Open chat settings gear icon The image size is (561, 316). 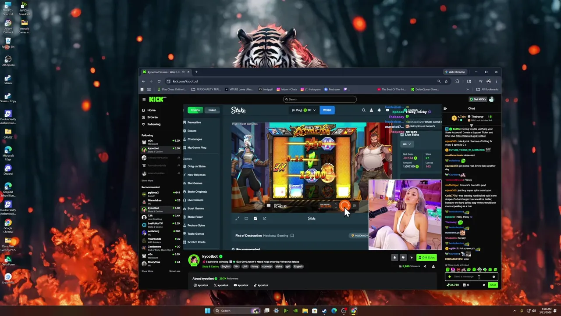[x=484, y=285]
